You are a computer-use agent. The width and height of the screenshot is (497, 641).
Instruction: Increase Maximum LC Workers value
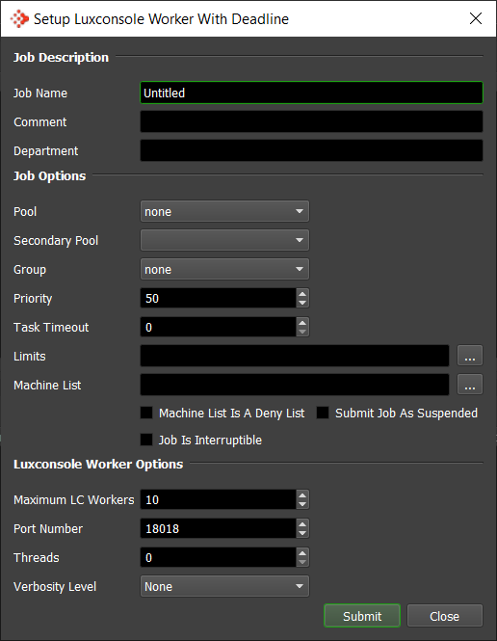[x=302, y=495]
